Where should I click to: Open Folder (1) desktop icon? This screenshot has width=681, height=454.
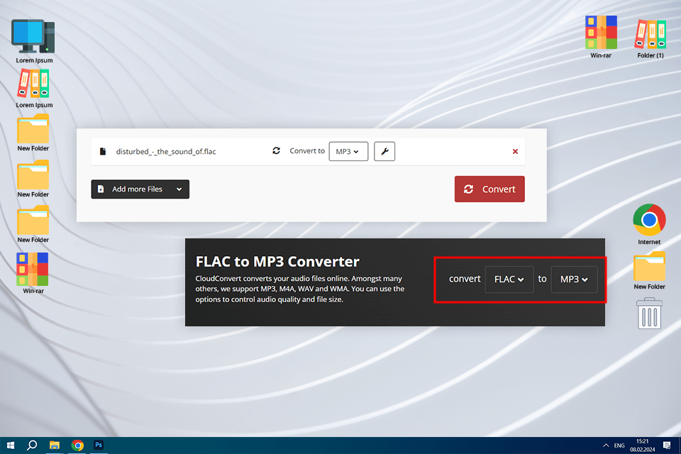(650, 38)
